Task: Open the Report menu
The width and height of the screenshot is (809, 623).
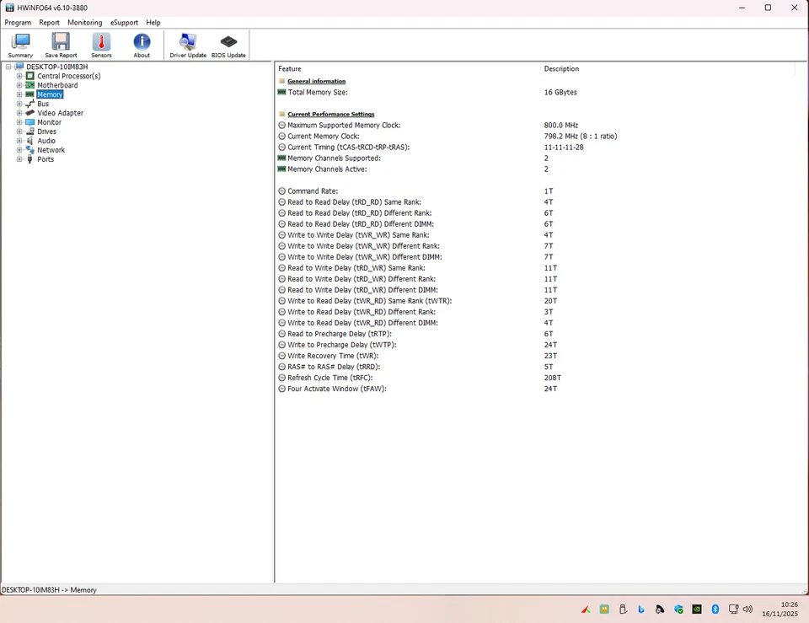Action: 49,23
